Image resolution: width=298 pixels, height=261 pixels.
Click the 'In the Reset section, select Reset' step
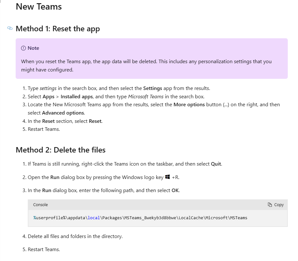point(65,121)
